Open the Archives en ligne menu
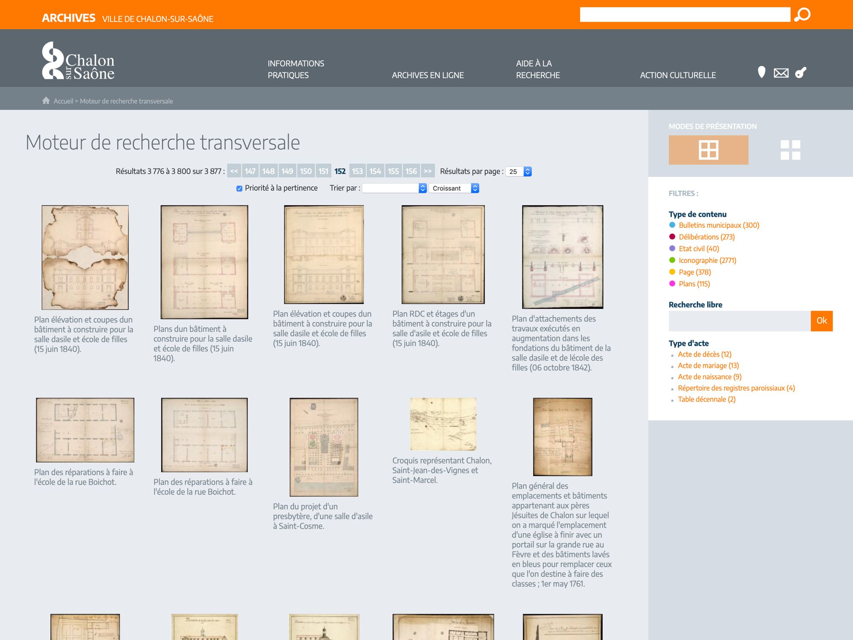 coord(427,75)
